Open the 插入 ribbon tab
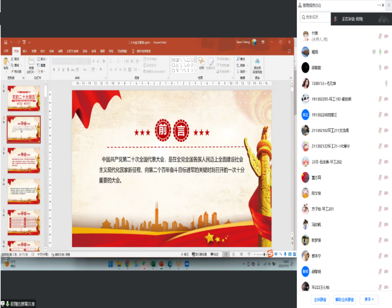Viewport: 392px width, 308px height. pos(25,51)
